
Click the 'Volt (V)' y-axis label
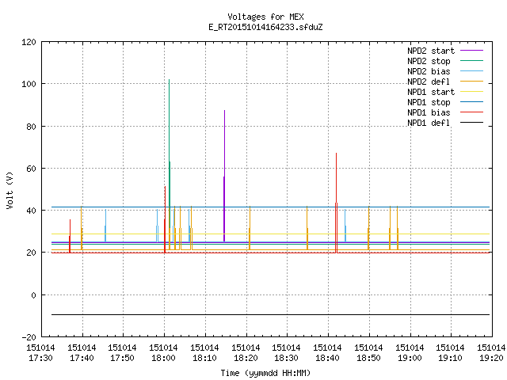click(10, 191)
